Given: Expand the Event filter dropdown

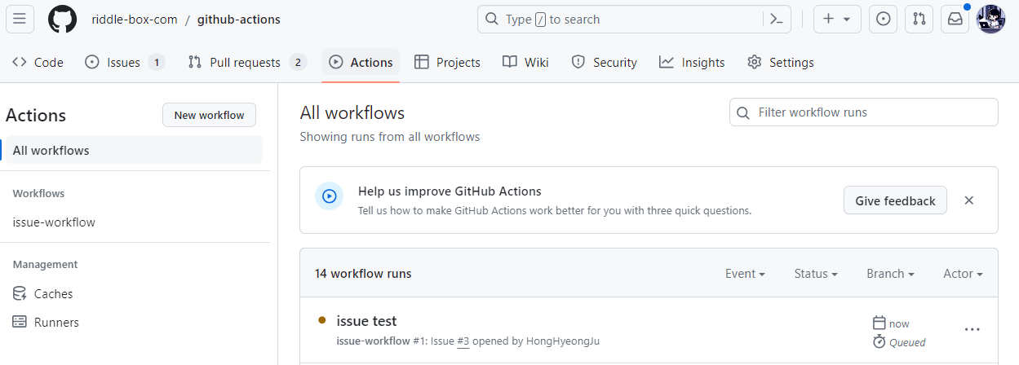Looking at the screenshot, I should point(745,274).
